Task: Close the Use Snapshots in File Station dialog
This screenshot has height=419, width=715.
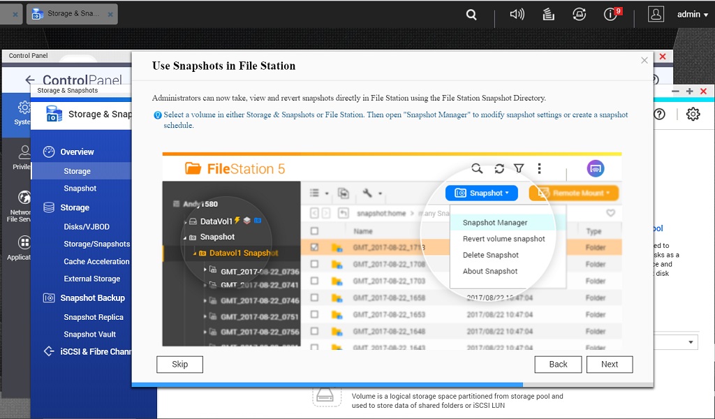Action: [644, 60]
